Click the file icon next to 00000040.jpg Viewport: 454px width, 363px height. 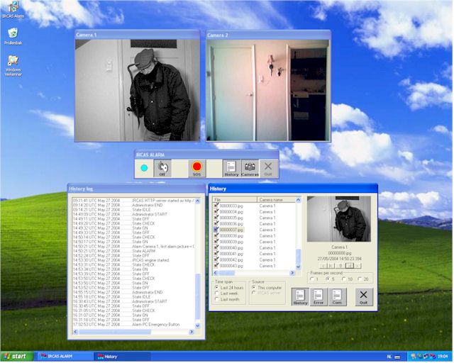[x=216, y=247]
